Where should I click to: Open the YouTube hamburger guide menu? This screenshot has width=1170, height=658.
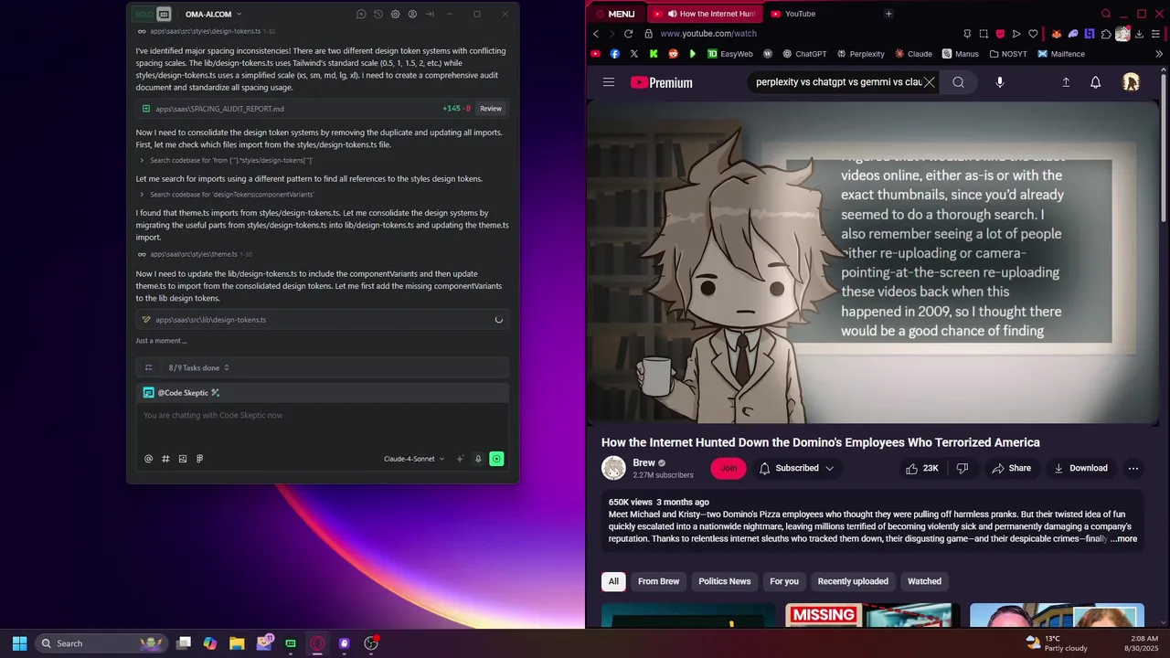609,82
